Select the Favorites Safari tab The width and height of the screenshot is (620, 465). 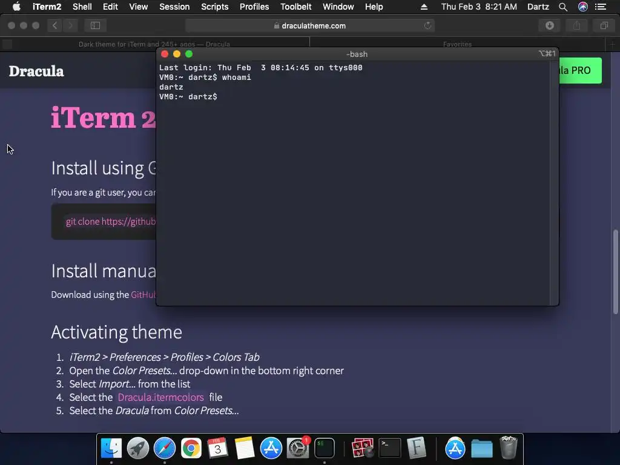pyautogui.click(x=457, y=44)
